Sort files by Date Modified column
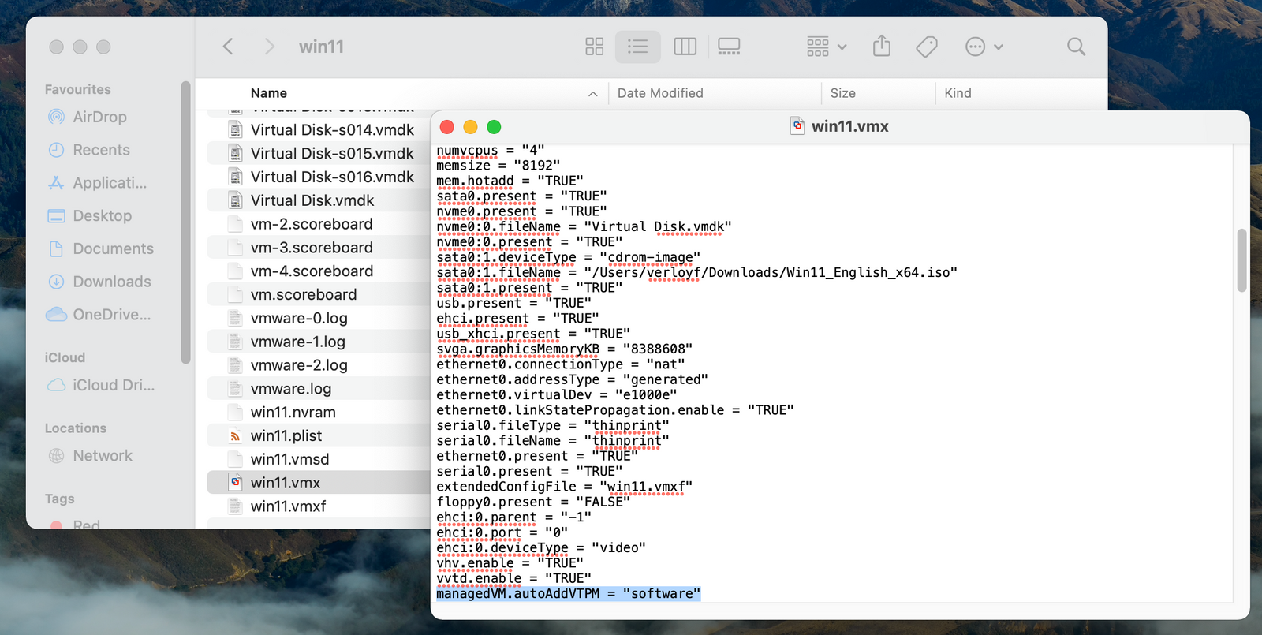 coord(660,93)
